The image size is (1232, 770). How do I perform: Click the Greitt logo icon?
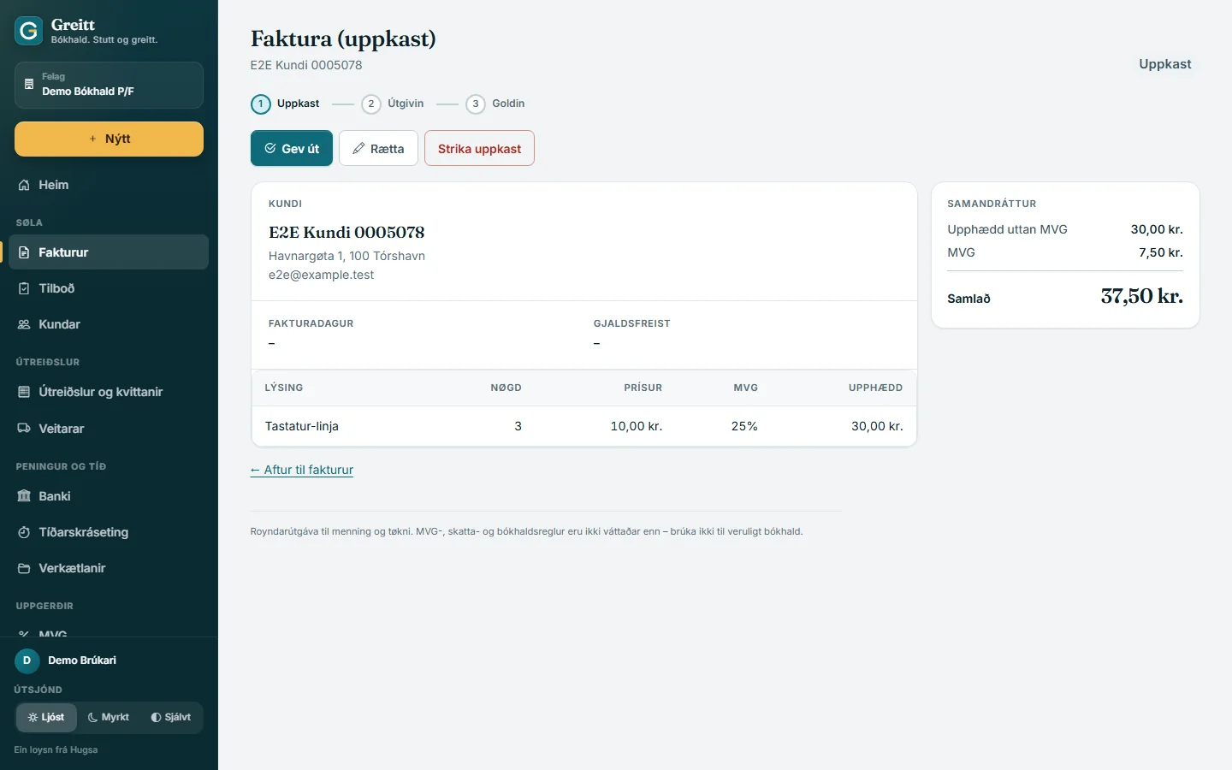(x=29, y=32)
